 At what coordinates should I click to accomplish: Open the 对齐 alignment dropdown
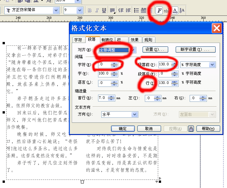tap(133, 50)
